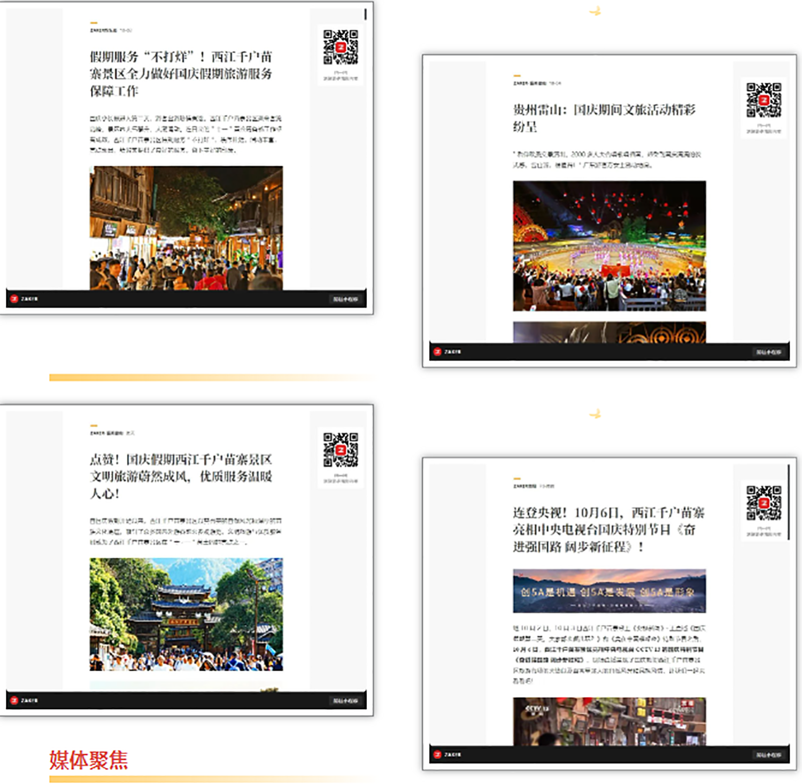
Task: Click the stadium performance photo with red lanterns
Action: click(609, 245)
